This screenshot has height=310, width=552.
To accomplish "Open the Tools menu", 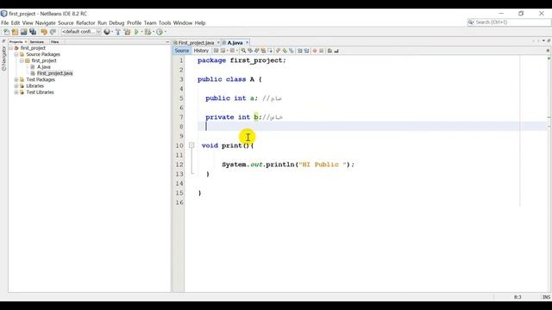I will pyautogui.click(x=165, y=23).
